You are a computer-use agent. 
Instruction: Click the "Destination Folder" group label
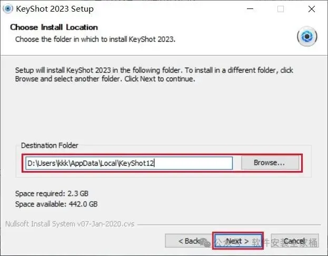[49, 145]
